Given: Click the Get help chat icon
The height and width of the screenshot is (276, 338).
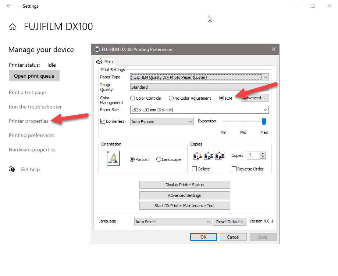Looking at the screenshot, I should (x=12, y=169).
